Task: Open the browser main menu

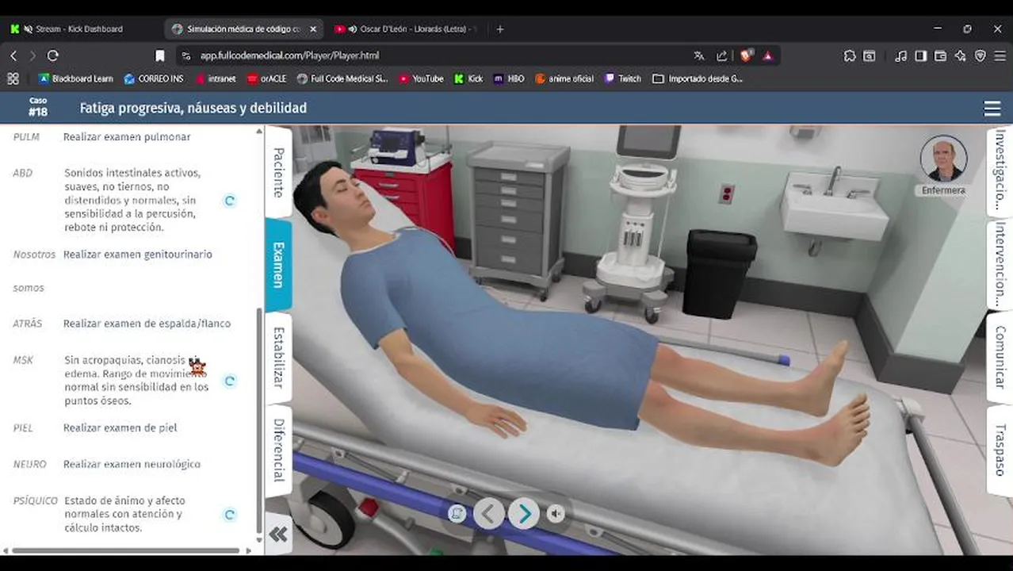Action: [x=1000, y=56]
